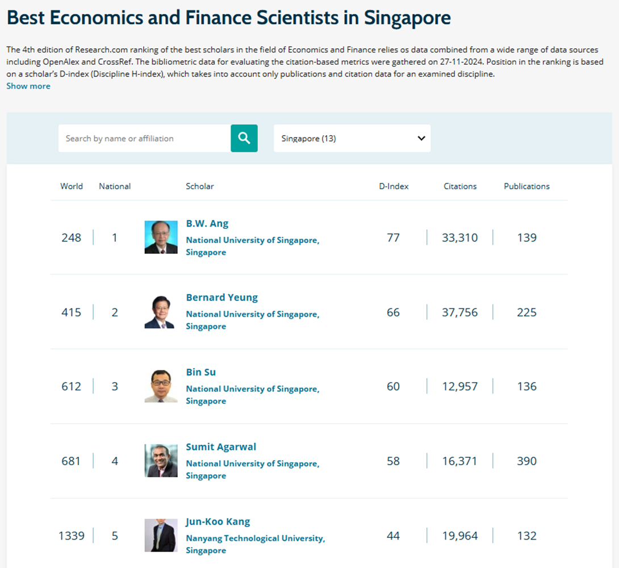Click the magnifying glass search button
This screenshot has width=619, height=568.
coord(244,138)
